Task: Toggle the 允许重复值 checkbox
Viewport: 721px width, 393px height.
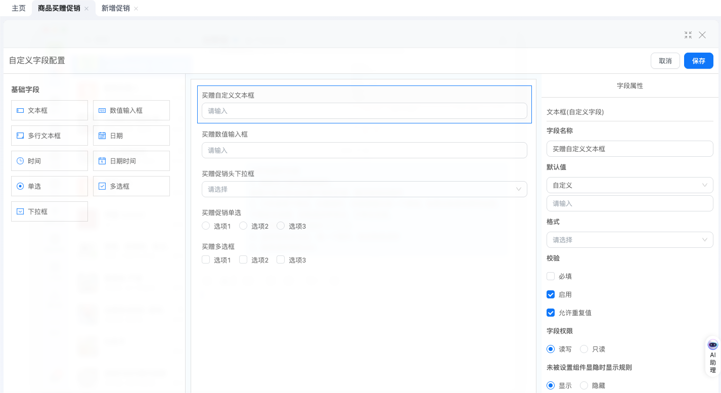Action: coord(551,313)
